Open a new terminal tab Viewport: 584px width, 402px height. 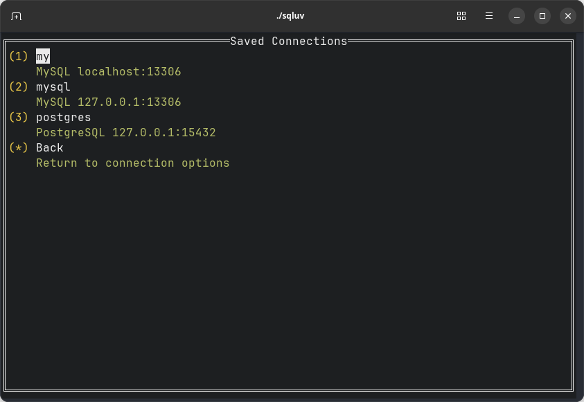click(17, 16)
